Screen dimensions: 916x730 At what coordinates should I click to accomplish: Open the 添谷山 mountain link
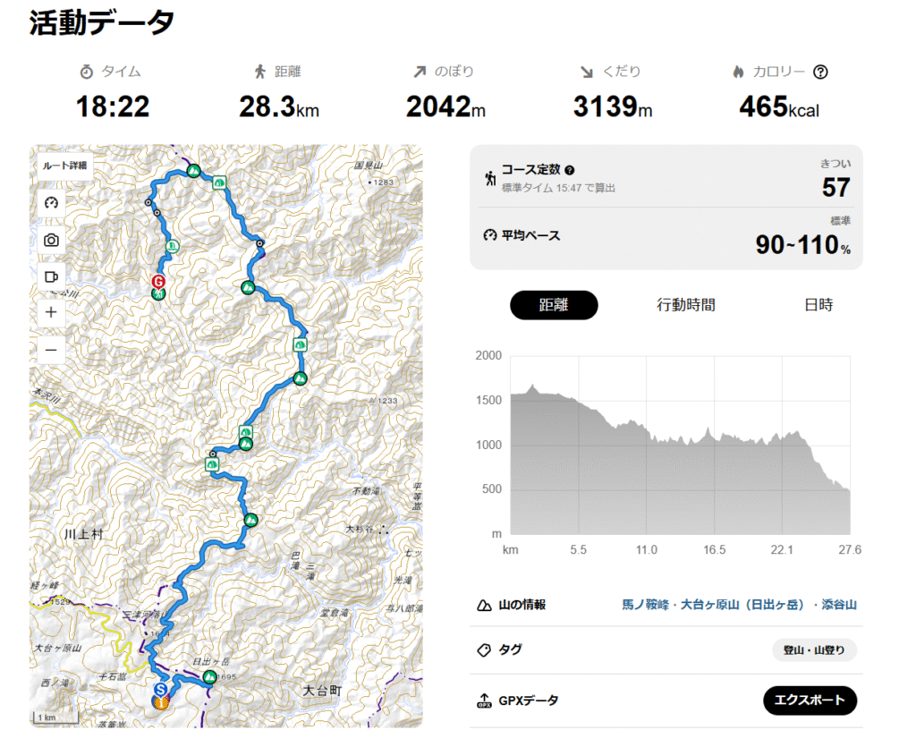point(839,605)
